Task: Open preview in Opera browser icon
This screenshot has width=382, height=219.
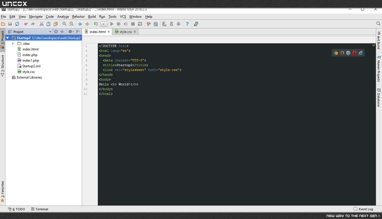Action: point(354,53)
